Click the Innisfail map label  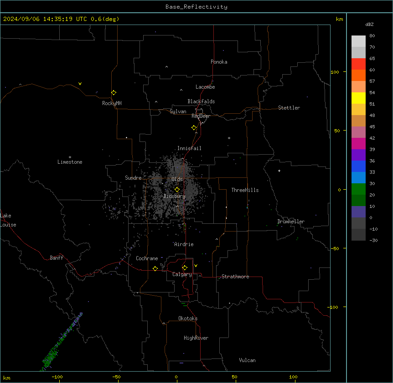189,148
